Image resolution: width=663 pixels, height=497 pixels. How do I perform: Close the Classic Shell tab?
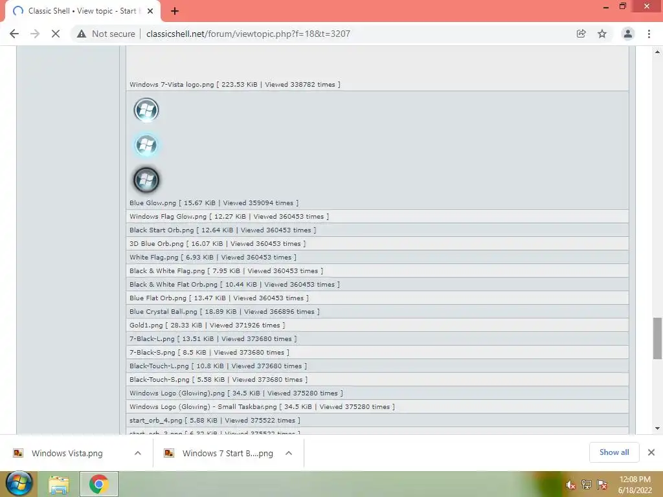[150, 11]
